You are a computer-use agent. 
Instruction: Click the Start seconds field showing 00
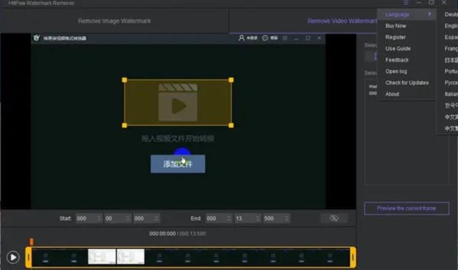pyautogui.click(x=117, y=218)
